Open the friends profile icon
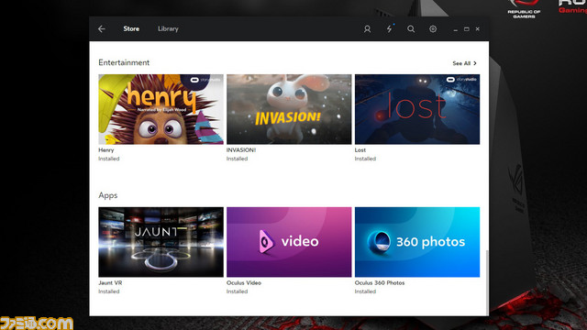Screen dimensions: 587x330 [367, 28]
